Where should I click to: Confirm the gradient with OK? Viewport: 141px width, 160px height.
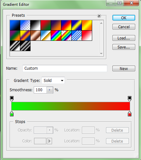(124, 18)
